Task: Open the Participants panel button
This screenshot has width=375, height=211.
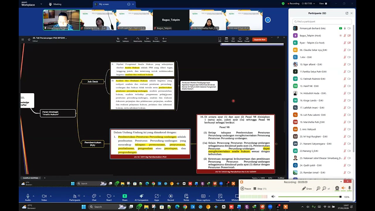Action: [x=75, y=198]
